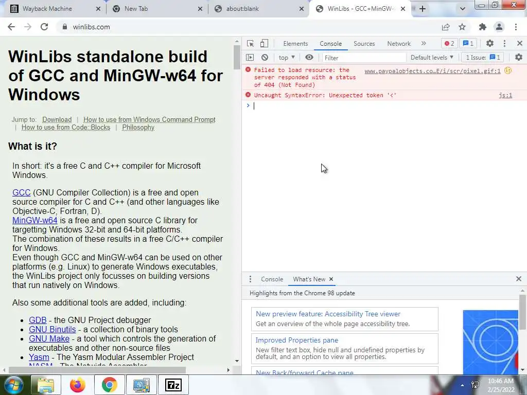Go back using the browser back arrow
This screenshot has width=527, height=395.
click(11, 27)
